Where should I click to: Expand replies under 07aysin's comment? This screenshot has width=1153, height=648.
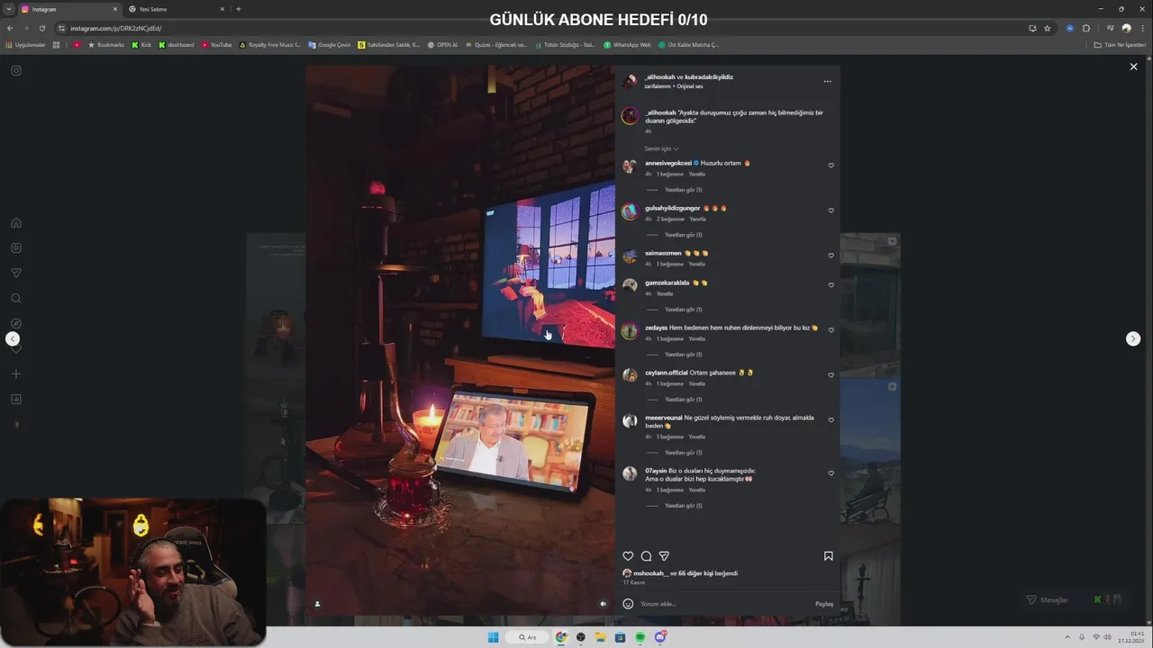tap(683, 506)
